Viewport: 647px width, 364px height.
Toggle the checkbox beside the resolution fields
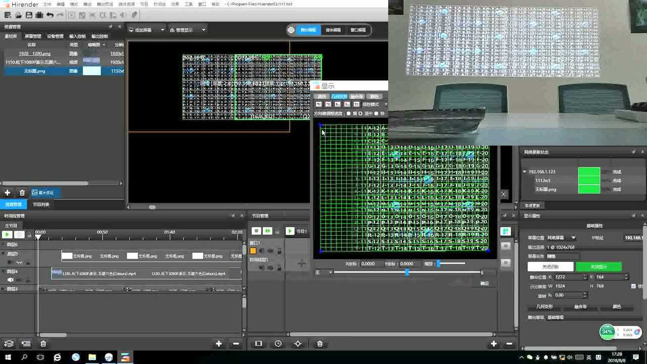pos(633,286)
